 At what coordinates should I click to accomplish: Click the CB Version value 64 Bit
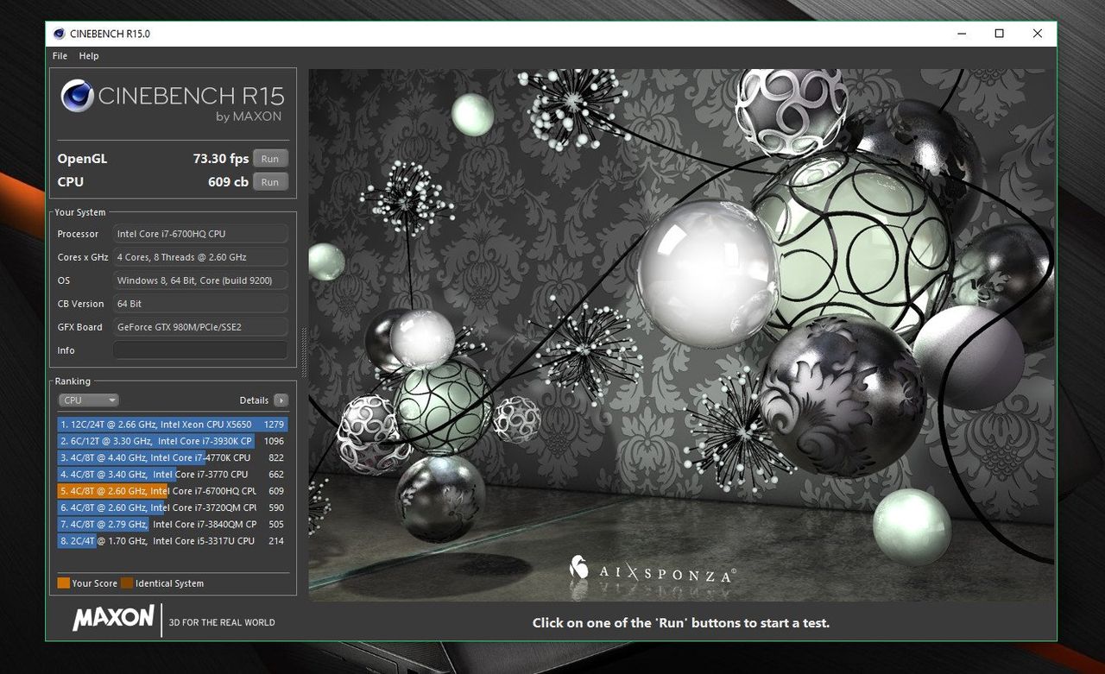pyautogui.click(x=200, y=304)
